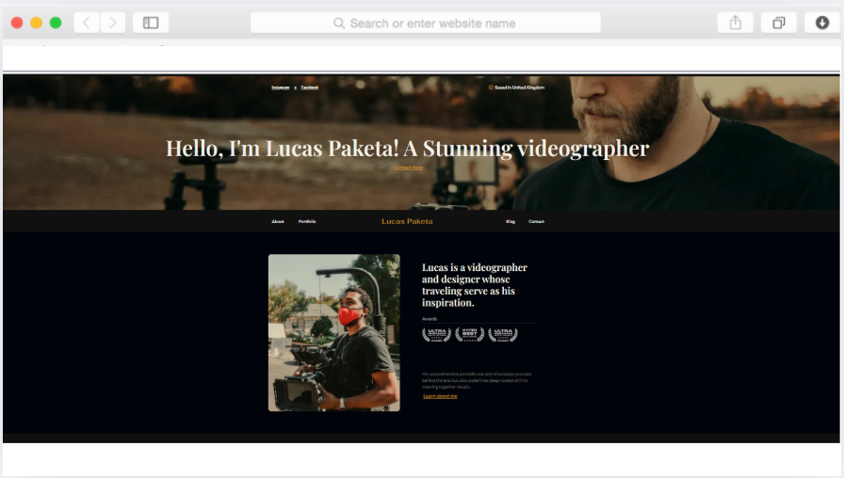This screenshot has width=844, height=478.
Task: Go to the Blog page
Action: click(511, 222)
